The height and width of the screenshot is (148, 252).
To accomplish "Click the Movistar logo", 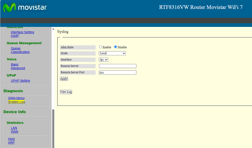I will click(25, 7).
